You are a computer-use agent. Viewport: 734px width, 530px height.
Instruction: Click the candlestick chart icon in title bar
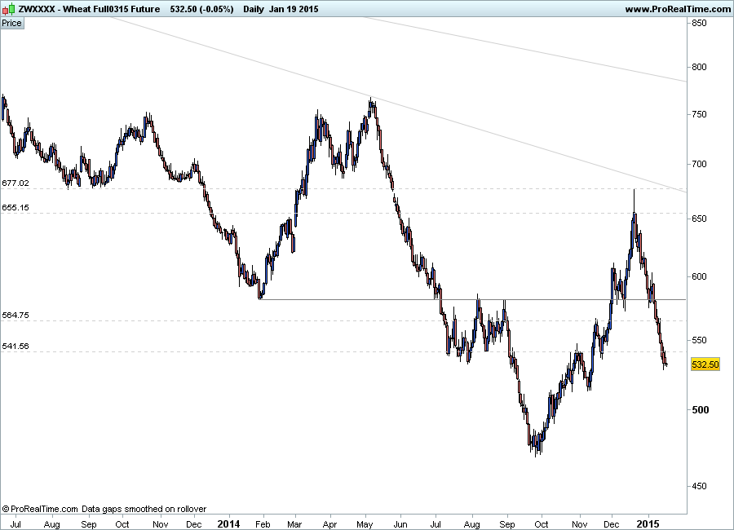[x=9, y=9]
